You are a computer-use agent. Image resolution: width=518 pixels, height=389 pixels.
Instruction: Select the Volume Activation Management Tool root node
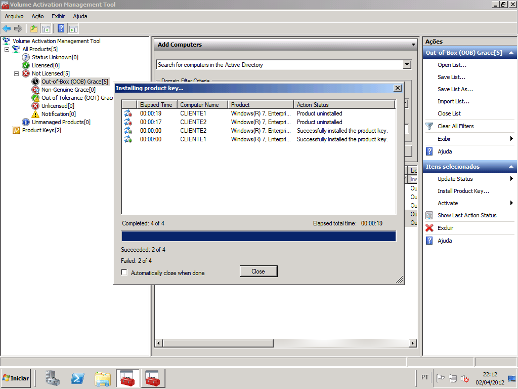click(x=57, y=41)
